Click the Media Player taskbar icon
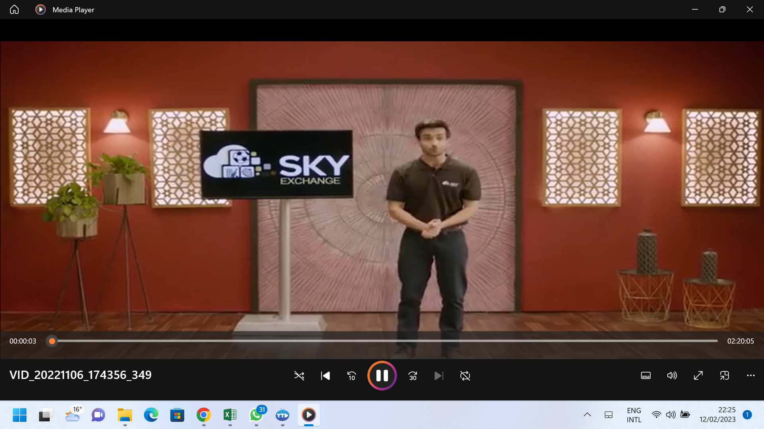The image size is (764, 429). pos(308,415)
